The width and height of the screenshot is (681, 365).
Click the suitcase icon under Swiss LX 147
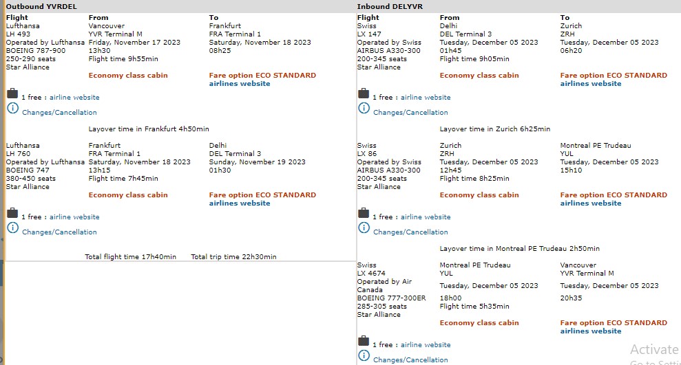[x=364, y=94]
